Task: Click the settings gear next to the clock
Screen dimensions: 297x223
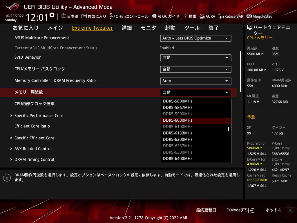Action: click(52, 15)
